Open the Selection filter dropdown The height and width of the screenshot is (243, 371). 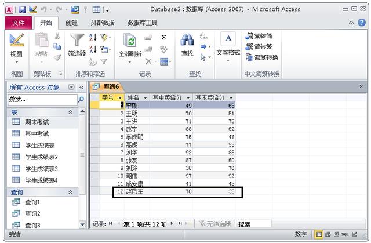(106, 37)
